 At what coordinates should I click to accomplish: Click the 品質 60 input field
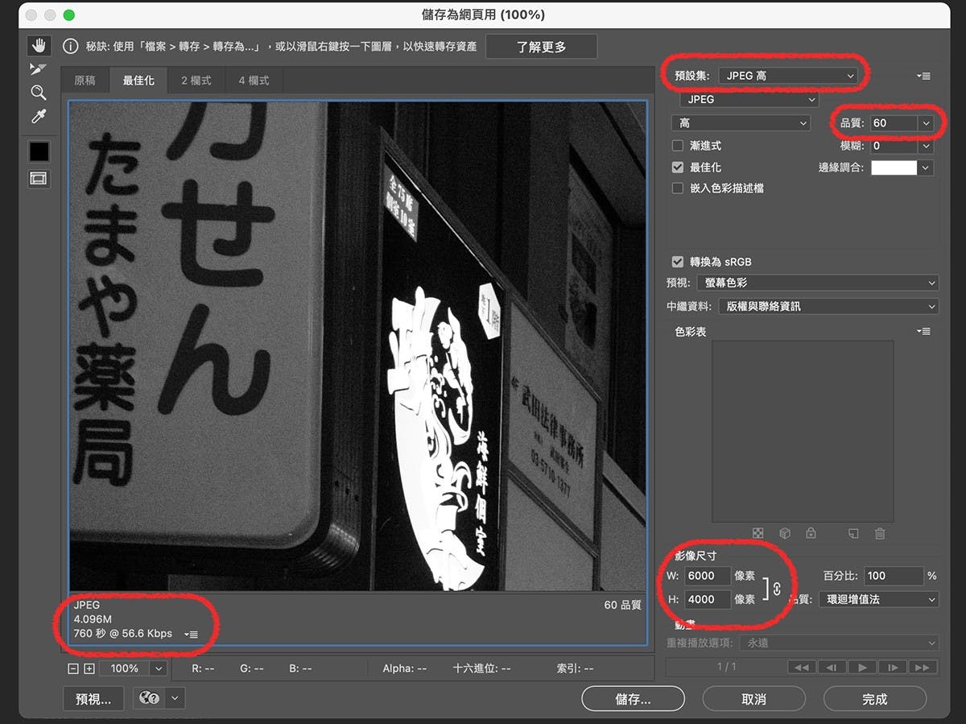(893, 123)
